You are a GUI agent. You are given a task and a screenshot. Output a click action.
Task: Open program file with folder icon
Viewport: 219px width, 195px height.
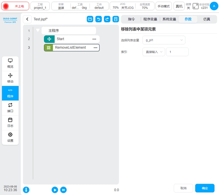[x=90, y=19]
